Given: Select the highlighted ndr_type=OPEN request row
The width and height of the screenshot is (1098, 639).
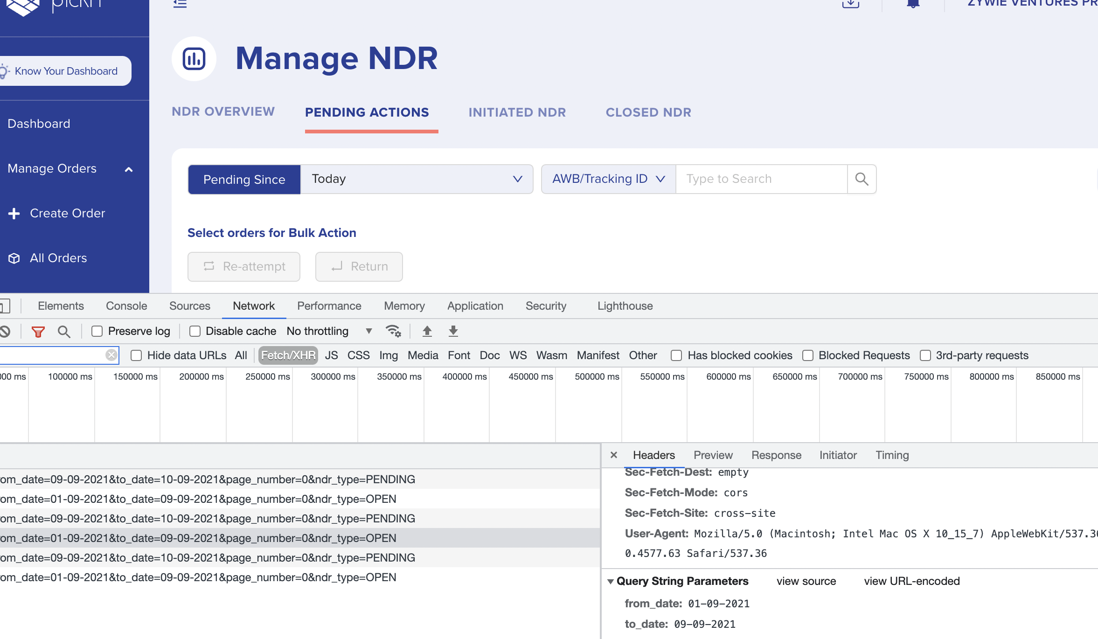Looking at the screenshot, I should click(300, 538).
